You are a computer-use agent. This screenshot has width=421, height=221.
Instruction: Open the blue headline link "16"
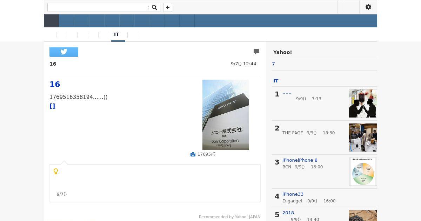(55, 84)
